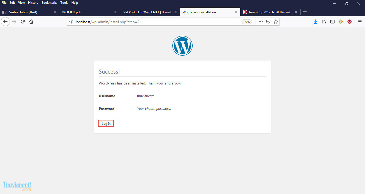365x194 pixels.
Task: Open a new tab with plus button
Action: click(305, 12)
